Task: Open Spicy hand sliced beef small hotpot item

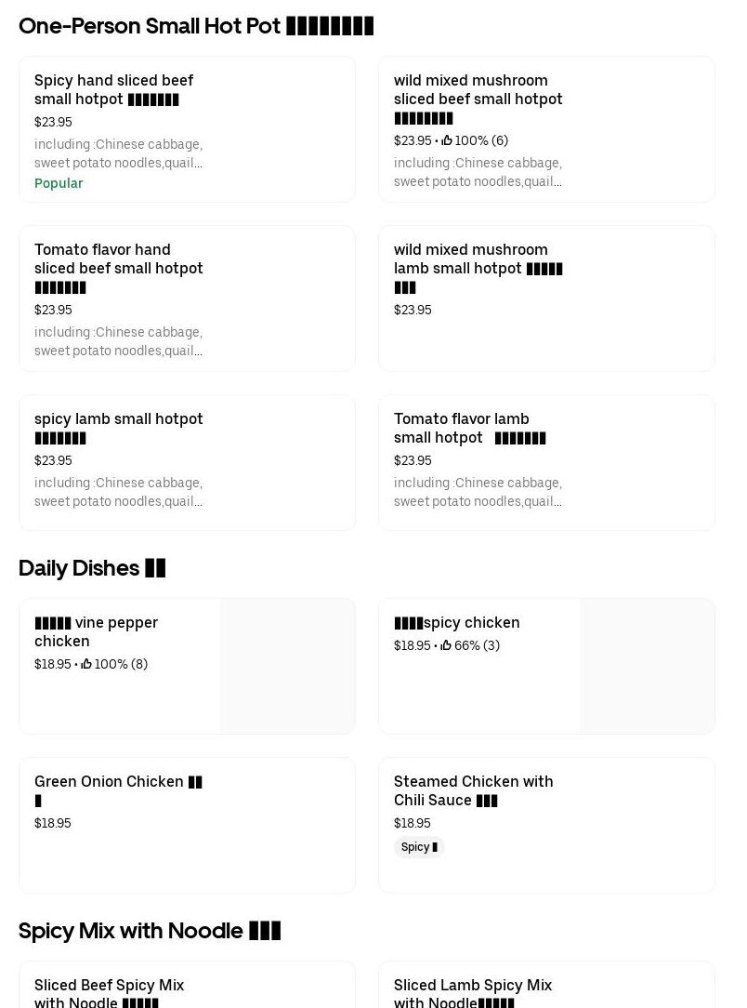Action: tap(187, 129)
